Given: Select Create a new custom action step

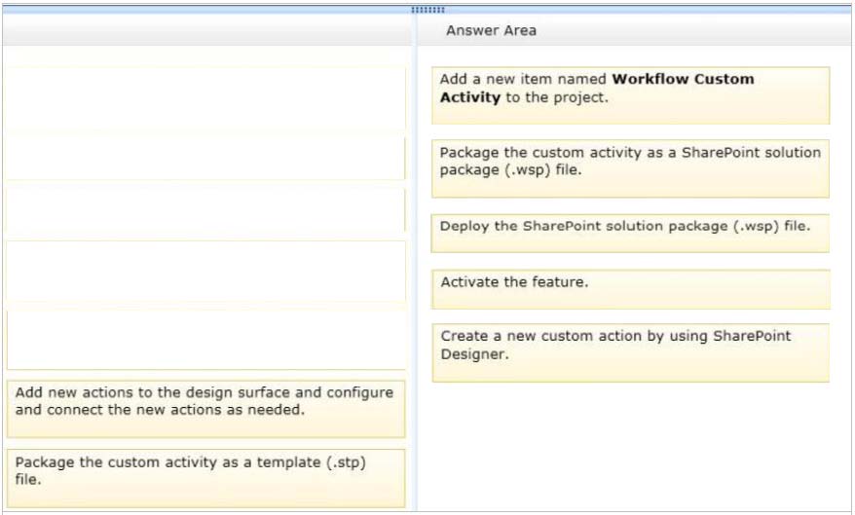Looking at the screenshot, I should (x=630, y=352).
